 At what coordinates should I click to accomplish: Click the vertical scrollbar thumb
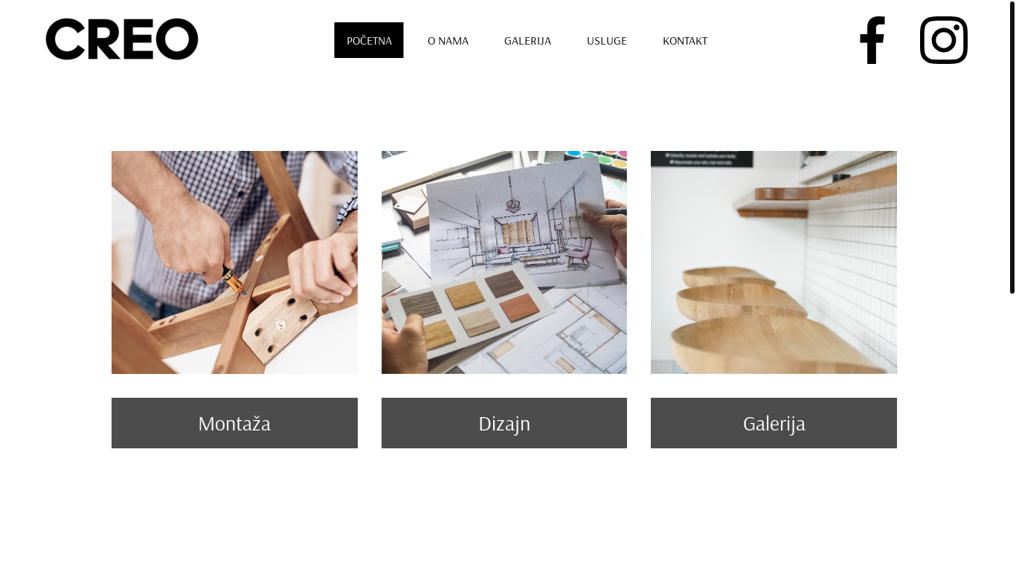click(1012, 147)
